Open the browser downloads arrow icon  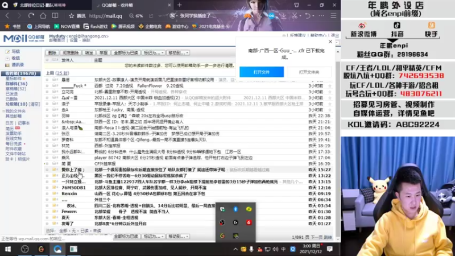tap(283, 16)
